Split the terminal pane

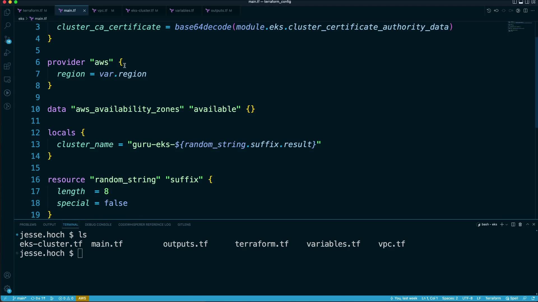[x=513, y=225]
